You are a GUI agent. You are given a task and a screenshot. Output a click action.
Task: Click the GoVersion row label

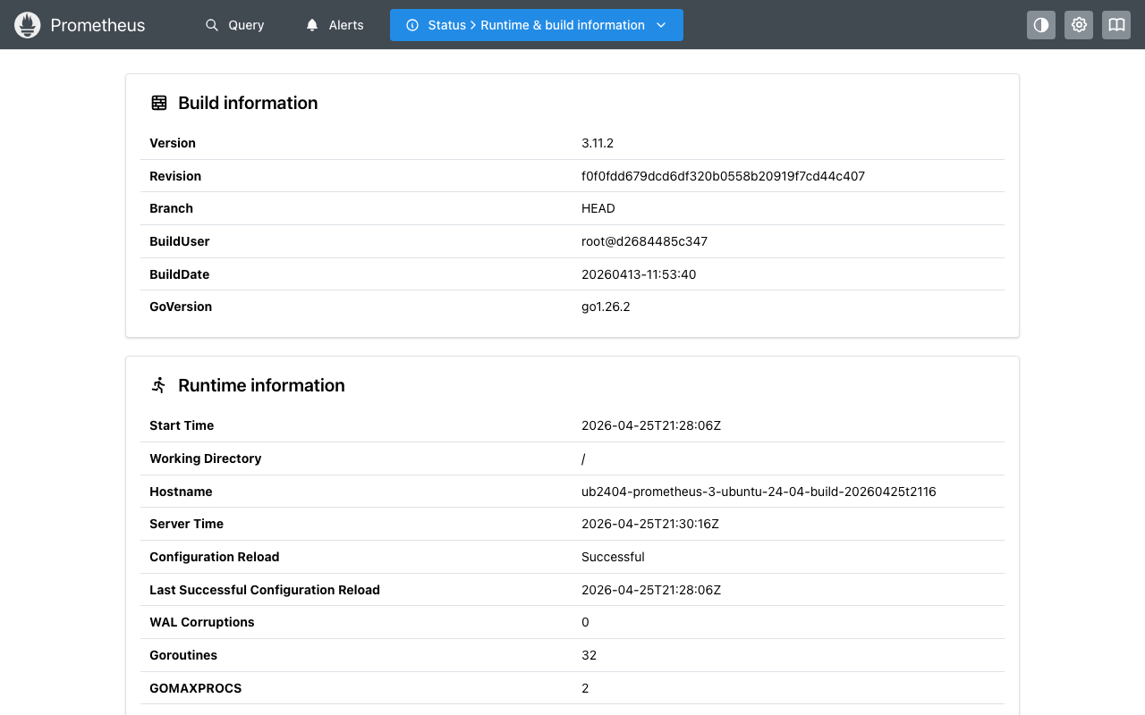[x=181, y=307]
